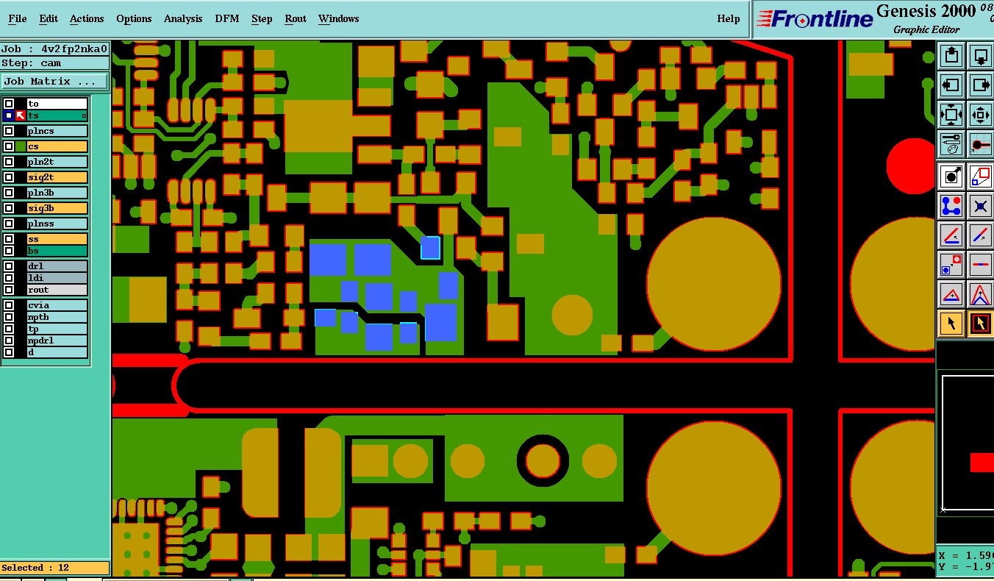Open the Windows menu
Image resolution: width=994 pixels, height=581 pixels.
339,18
